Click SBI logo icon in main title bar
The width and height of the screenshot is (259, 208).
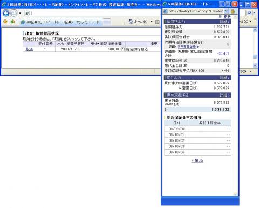click(x=4, y=4)
